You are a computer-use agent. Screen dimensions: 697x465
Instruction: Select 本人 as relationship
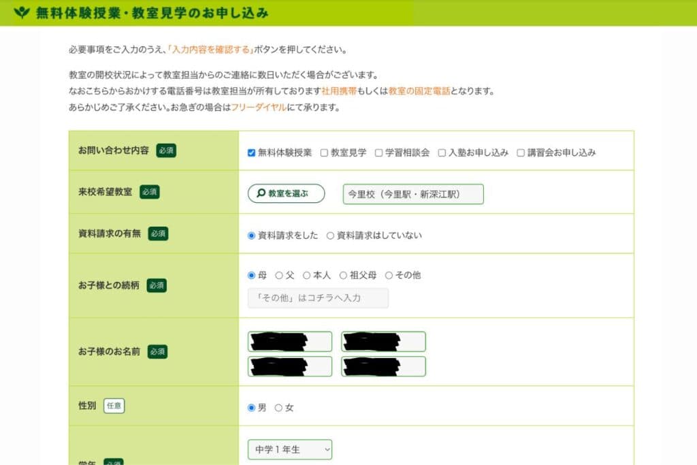click(x=307, y=276)
